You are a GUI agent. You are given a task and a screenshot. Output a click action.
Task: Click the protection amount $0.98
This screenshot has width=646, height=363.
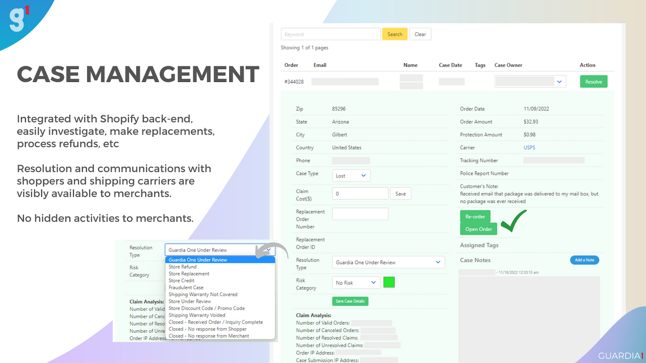[530, 135]
